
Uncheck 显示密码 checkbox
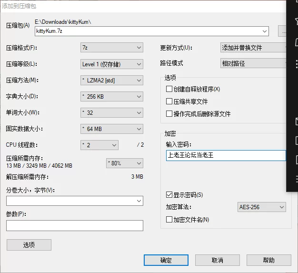coord(169,195)
